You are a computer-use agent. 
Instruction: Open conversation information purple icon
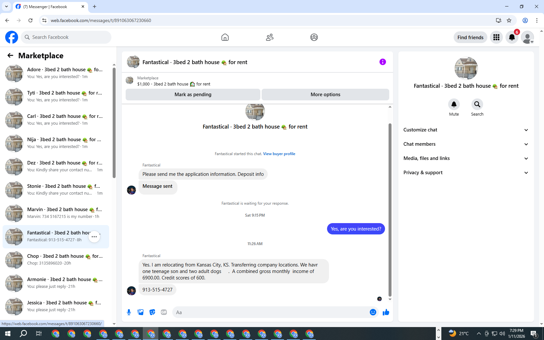click(383, 62)
